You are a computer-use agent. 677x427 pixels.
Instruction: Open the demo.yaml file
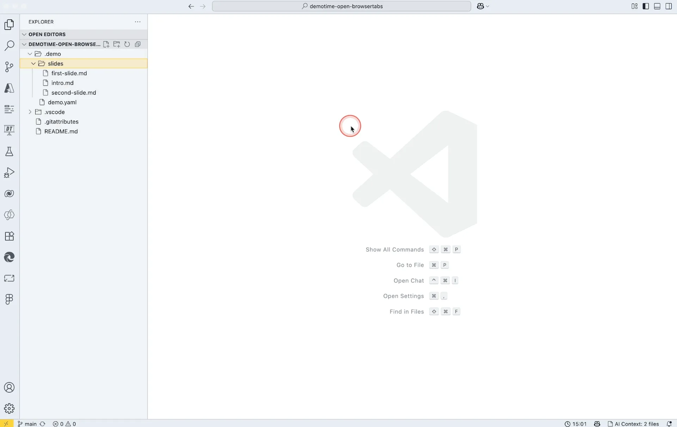[62, 102]
